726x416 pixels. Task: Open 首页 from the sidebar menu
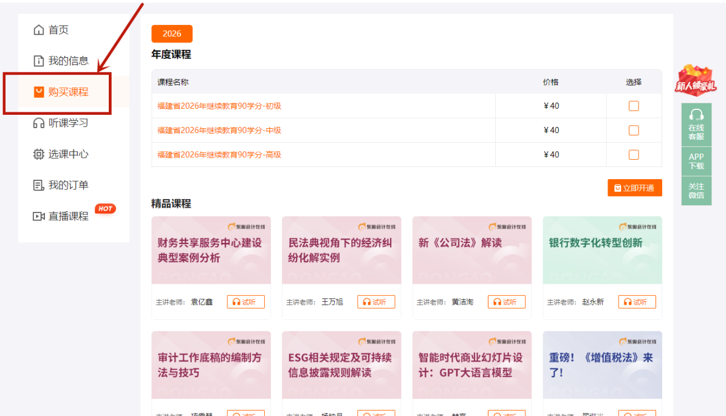(60, 29)
